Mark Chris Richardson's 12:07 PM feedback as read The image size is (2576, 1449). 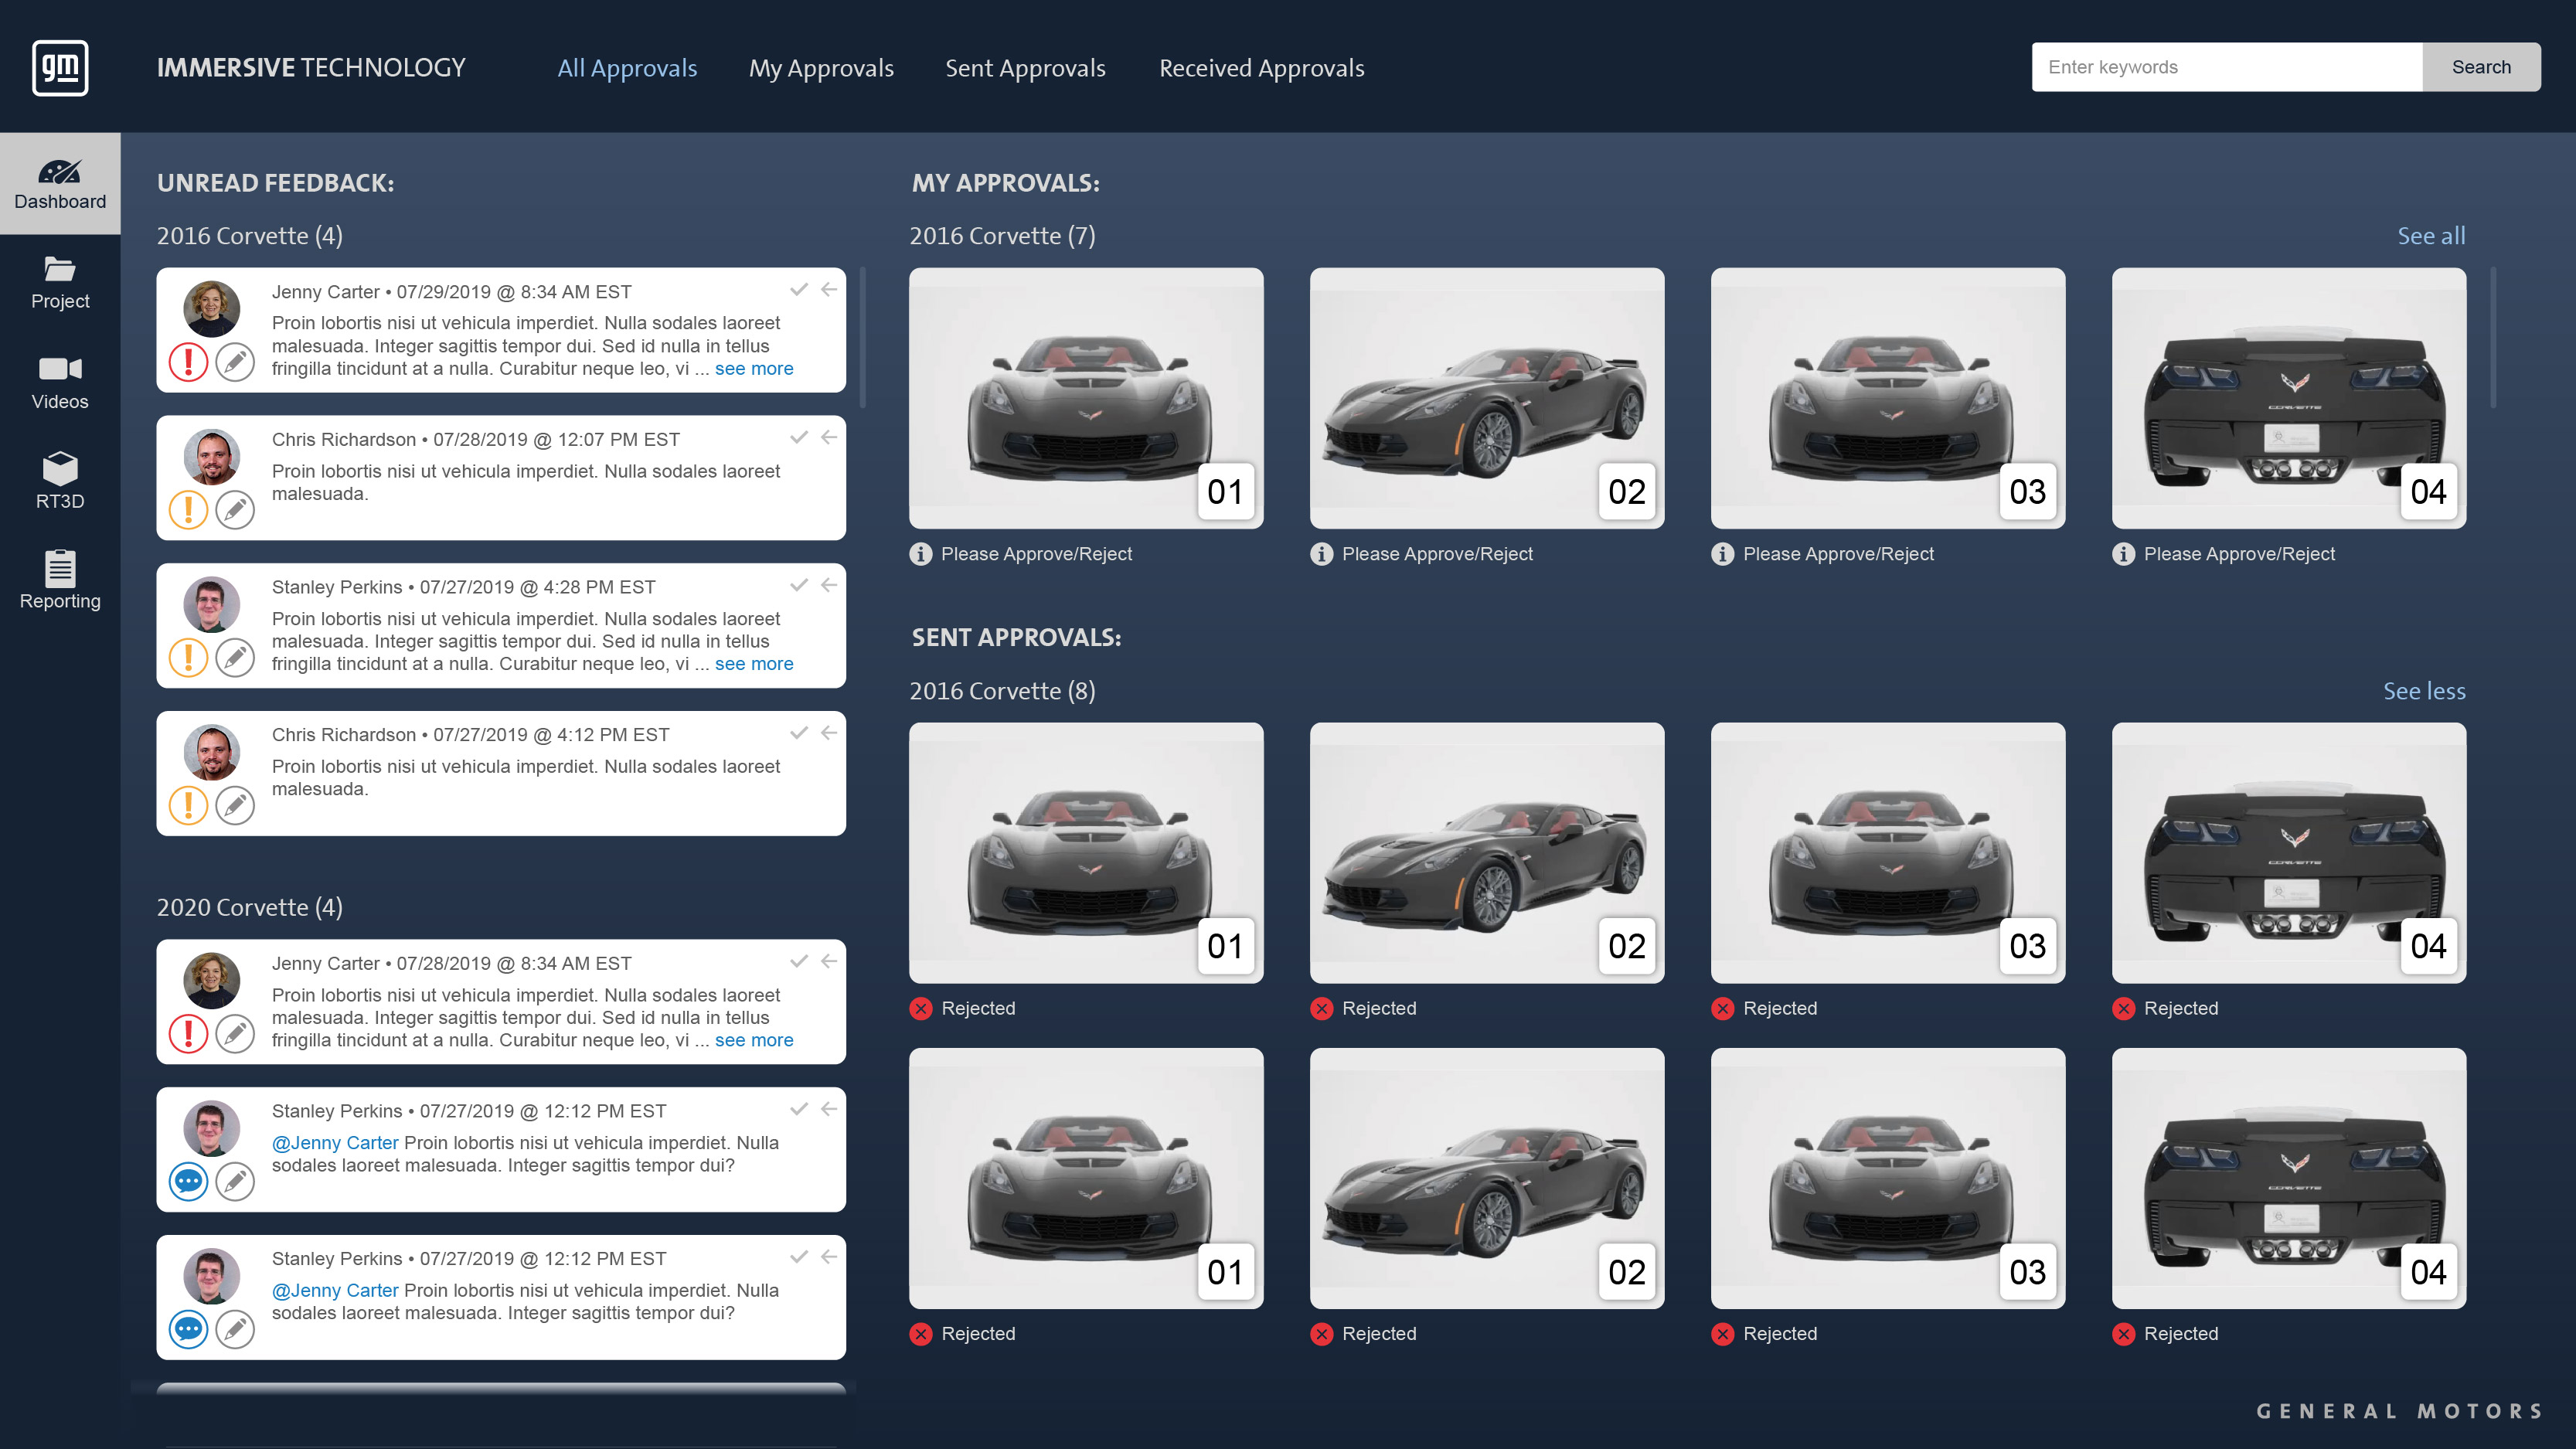click(798, 437)
